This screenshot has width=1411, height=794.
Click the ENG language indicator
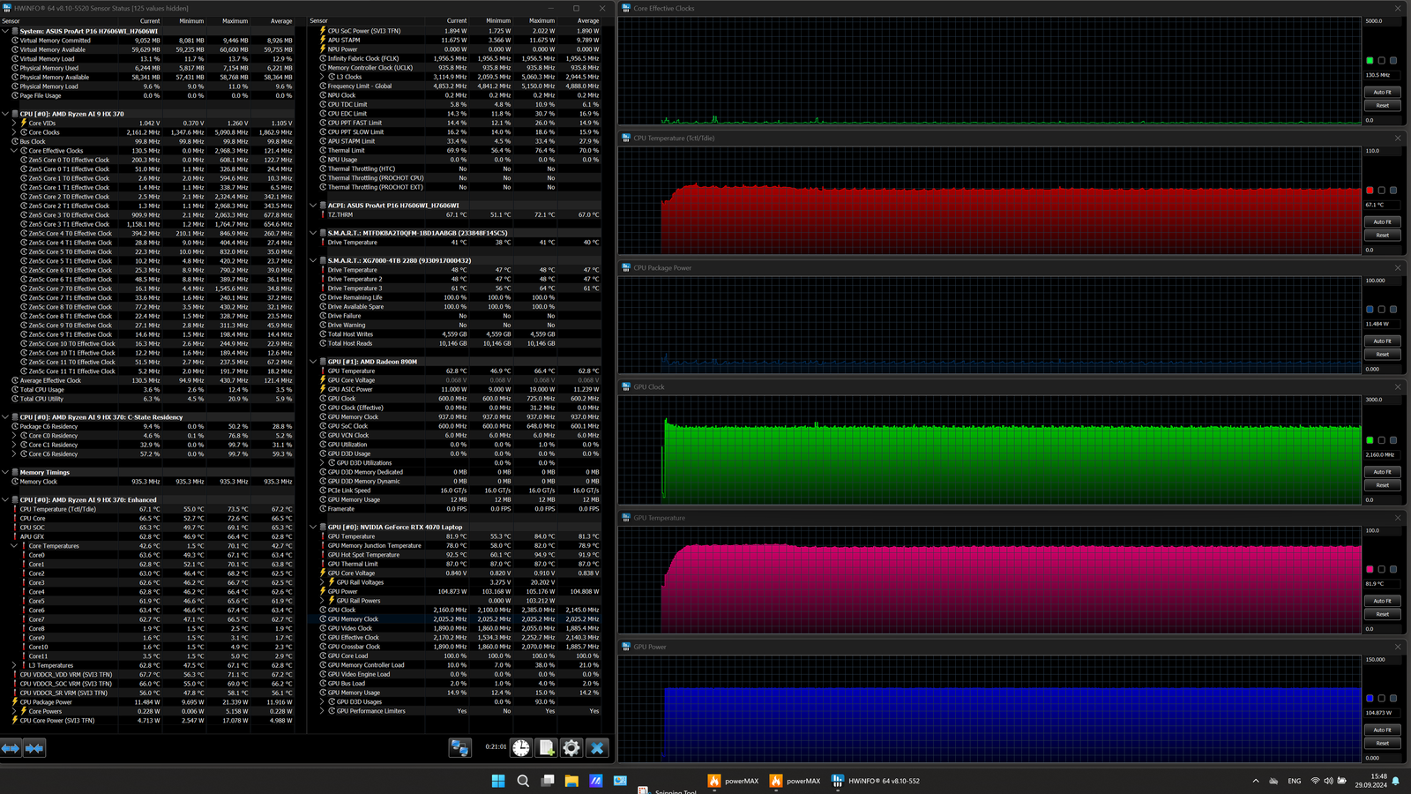point(1295,781)
